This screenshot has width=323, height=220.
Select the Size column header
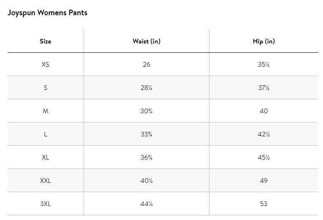(46, 41)
